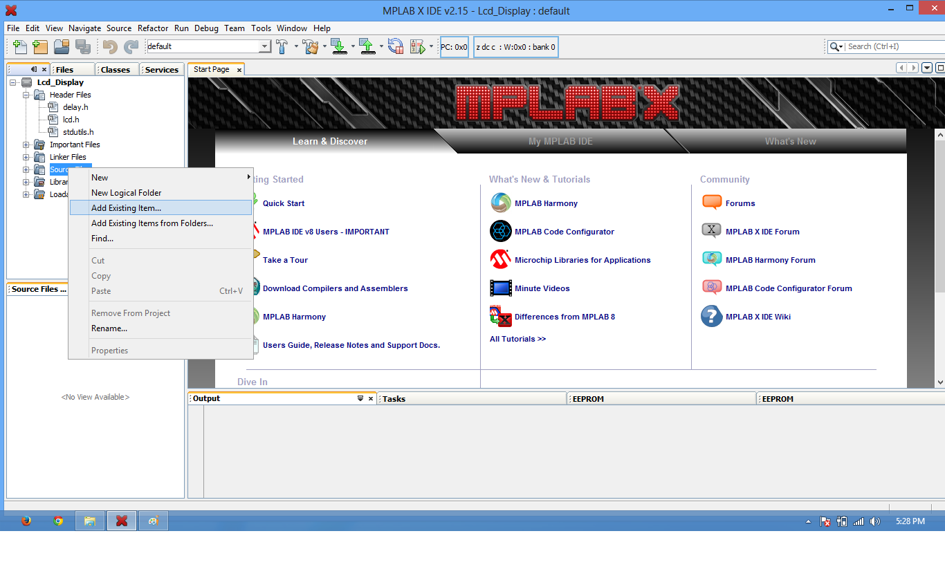Click the Hold in Reset icon
Viewport: 945px width, 585px height.
click(x=395, y=46)
